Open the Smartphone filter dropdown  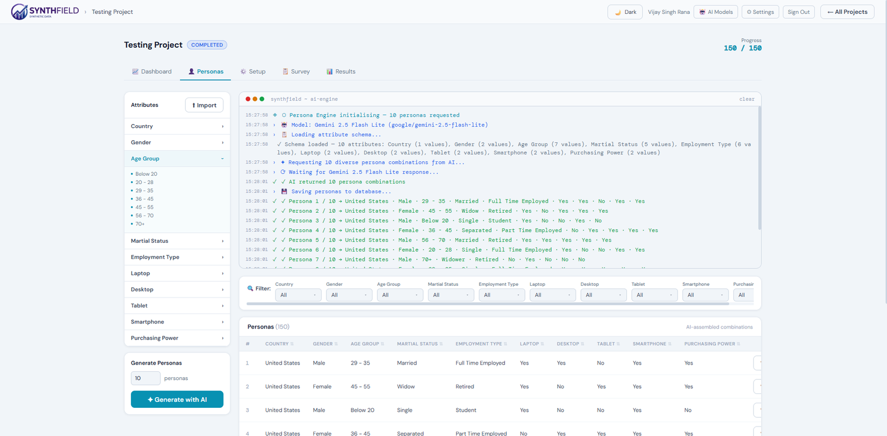(x=705, y=295)
